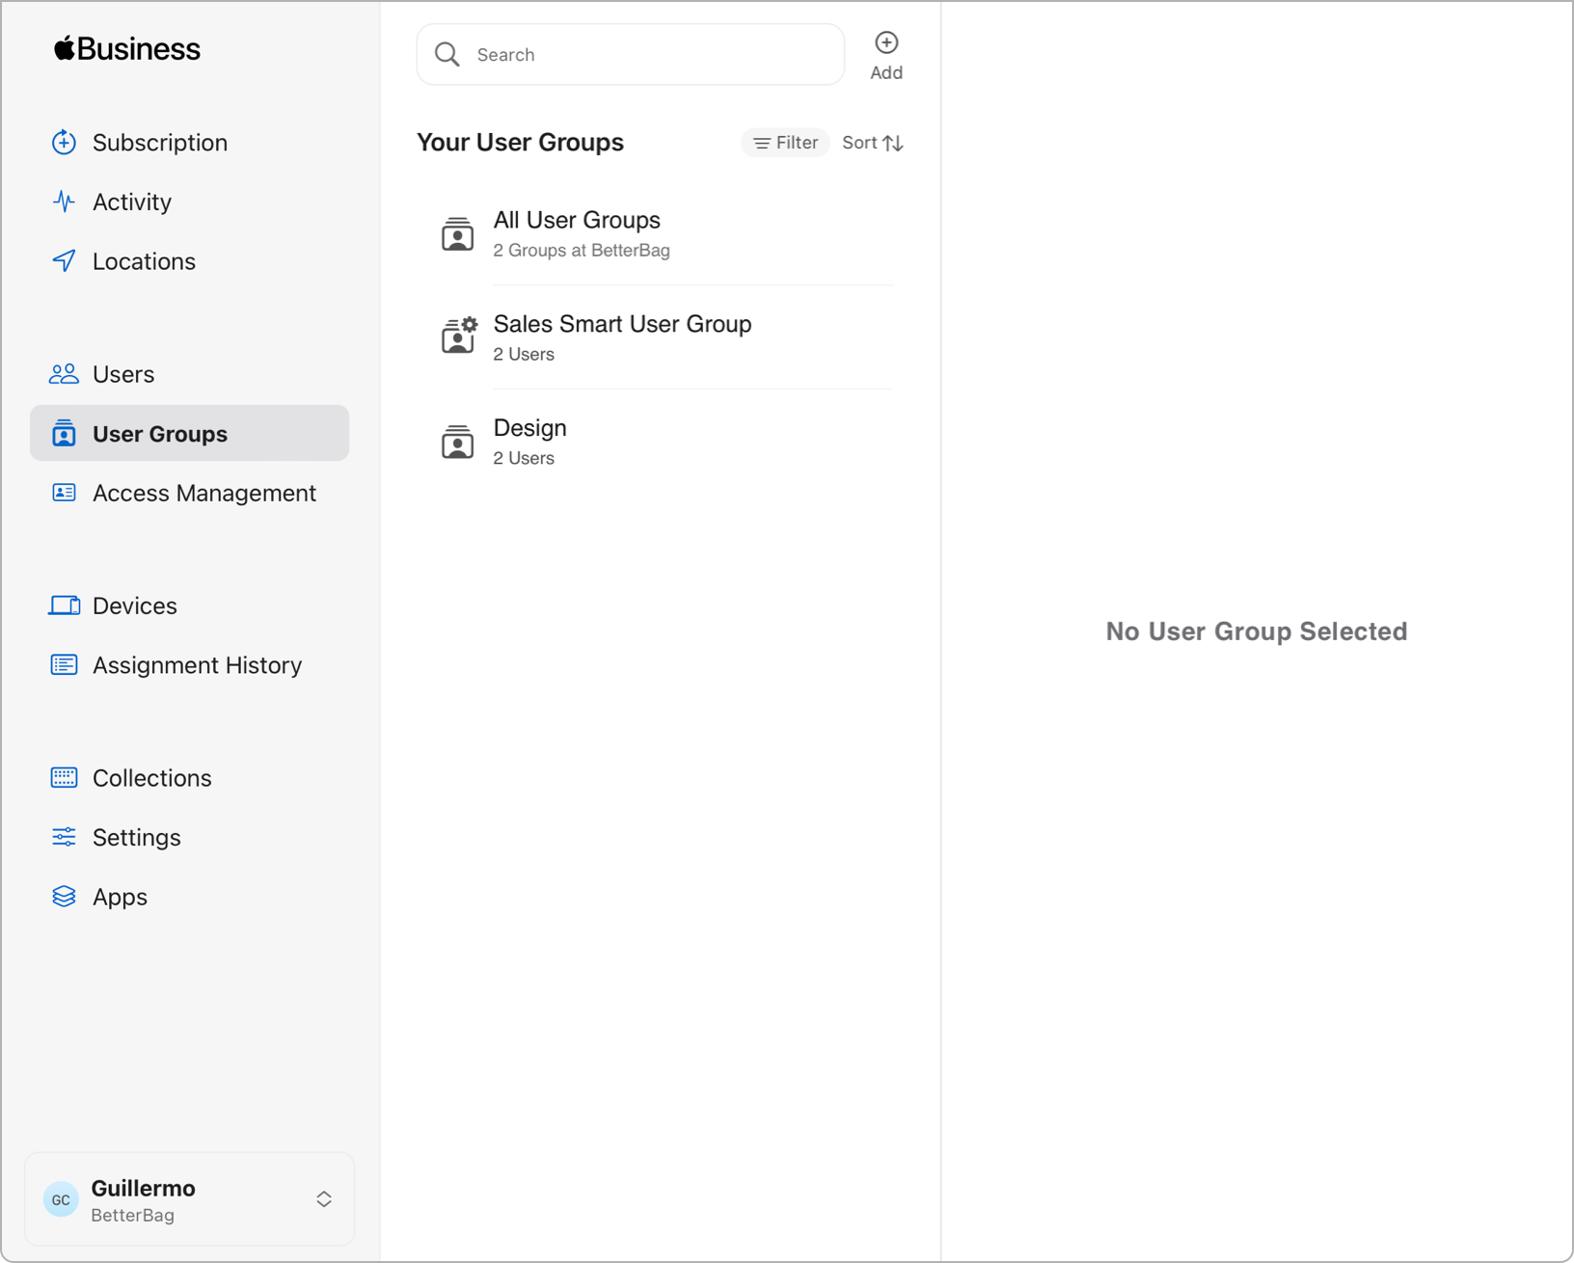This screenshot has height=1263, width=1574.
Task: Open Activity via its pulse icon
Action: coord(64,202)
